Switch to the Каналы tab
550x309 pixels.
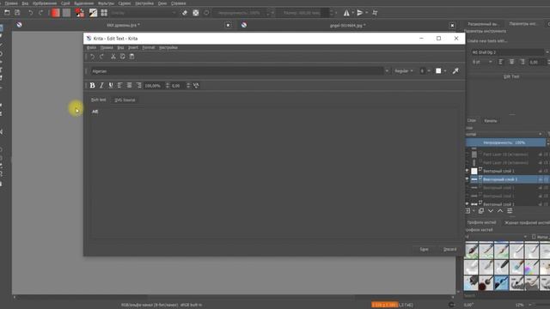(x=491, y=121)
